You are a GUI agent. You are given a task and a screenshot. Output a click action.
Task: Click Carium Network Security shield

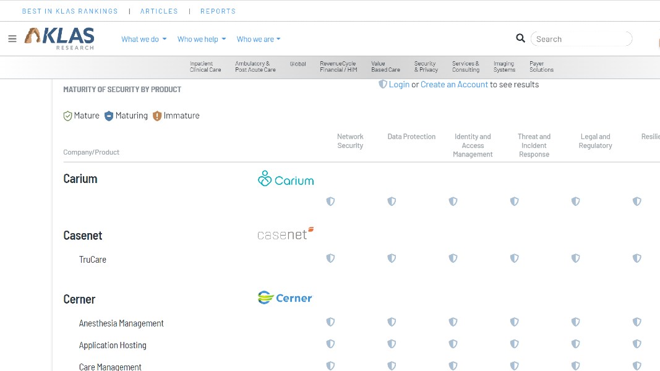tap(330, 202)
